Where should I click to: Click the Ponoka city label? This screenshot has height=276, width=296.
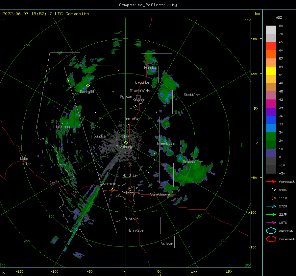pyautogui.click(x=150, y=68)
